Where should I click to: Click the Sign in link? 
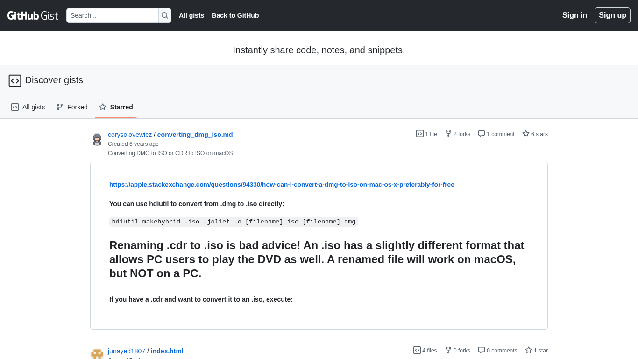click(574, 15)
